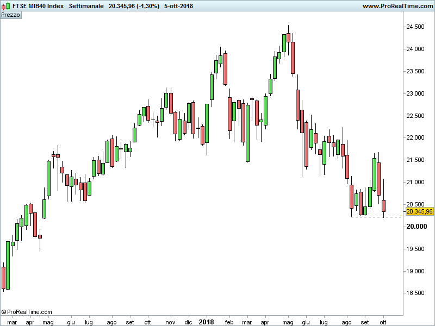Image resolution: width=435 pixels, height=326 pixels.
Task: Click the bold 2018 year marker
Action: [207, 322]
